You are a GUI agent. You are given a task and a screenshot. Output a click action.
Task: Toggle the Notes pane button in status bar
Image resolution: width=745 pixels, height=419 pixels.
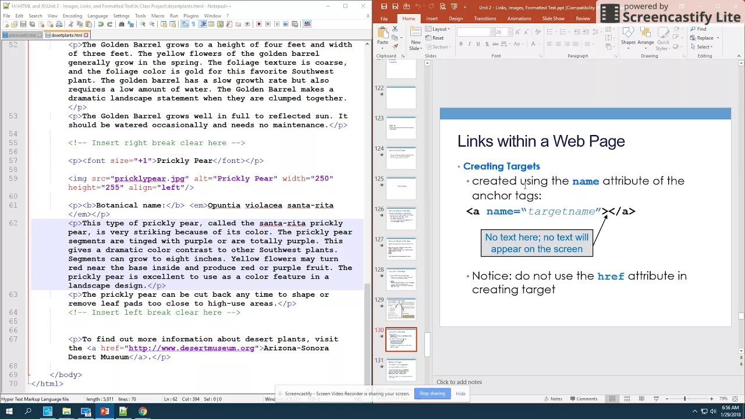(553, 399)
